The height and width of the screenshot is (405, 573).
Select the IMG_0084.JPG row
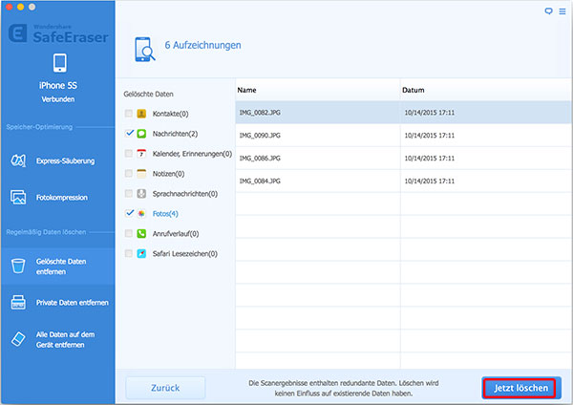click(x=403, y=181)
